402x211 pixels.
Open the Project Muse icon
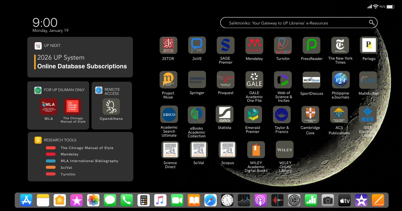(x=168, y=80)
